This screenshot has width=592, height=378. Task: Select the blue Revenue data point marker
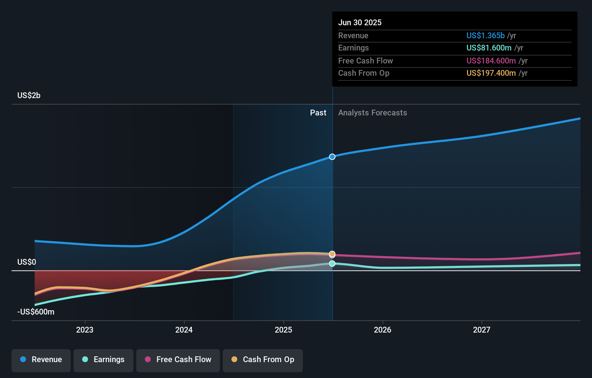[332, 157]
